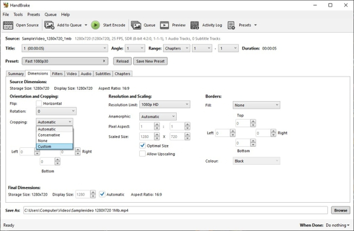The image size is (354, 231).
Task: Enable the Allow Upscaling checkbox
Action: pyautogui.click(x=142, y=154)
